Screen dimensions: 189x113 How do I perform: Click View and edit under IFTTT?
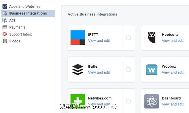99,41
